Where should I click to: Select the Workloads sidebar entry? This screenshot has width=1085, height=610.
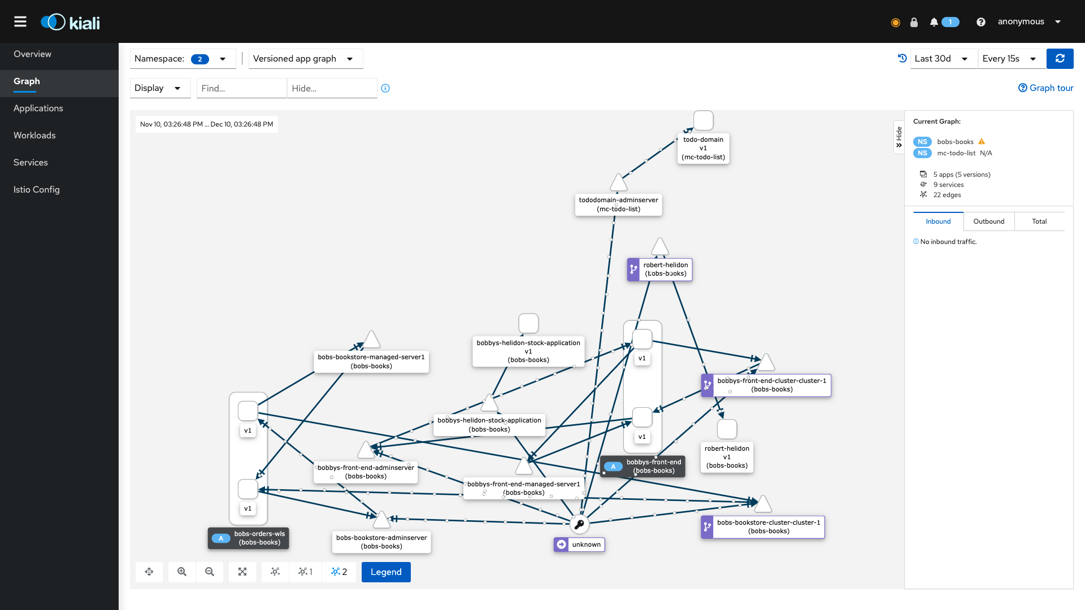(34, 135)
